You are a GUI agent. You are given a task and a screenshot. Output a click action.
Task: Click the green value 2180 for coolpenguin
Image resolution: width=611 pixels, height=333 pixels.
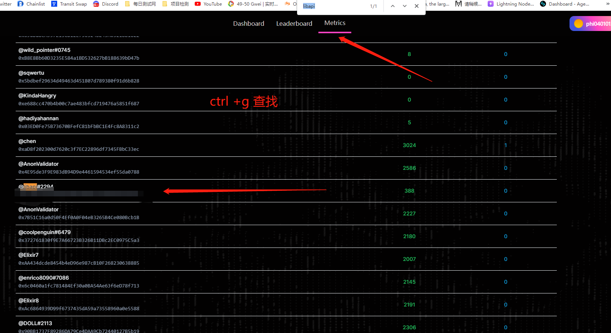pos(409,236)
